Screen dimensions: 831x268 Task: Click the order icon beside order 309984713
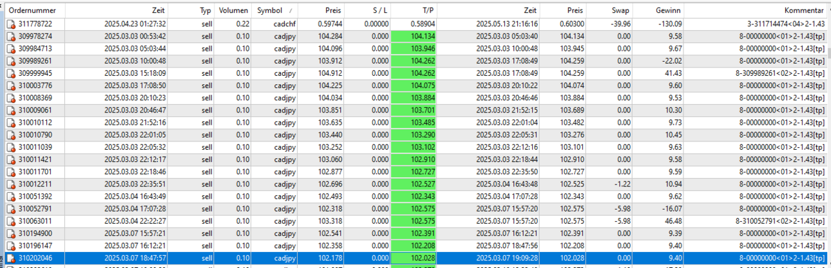click(x=10, y=48)
